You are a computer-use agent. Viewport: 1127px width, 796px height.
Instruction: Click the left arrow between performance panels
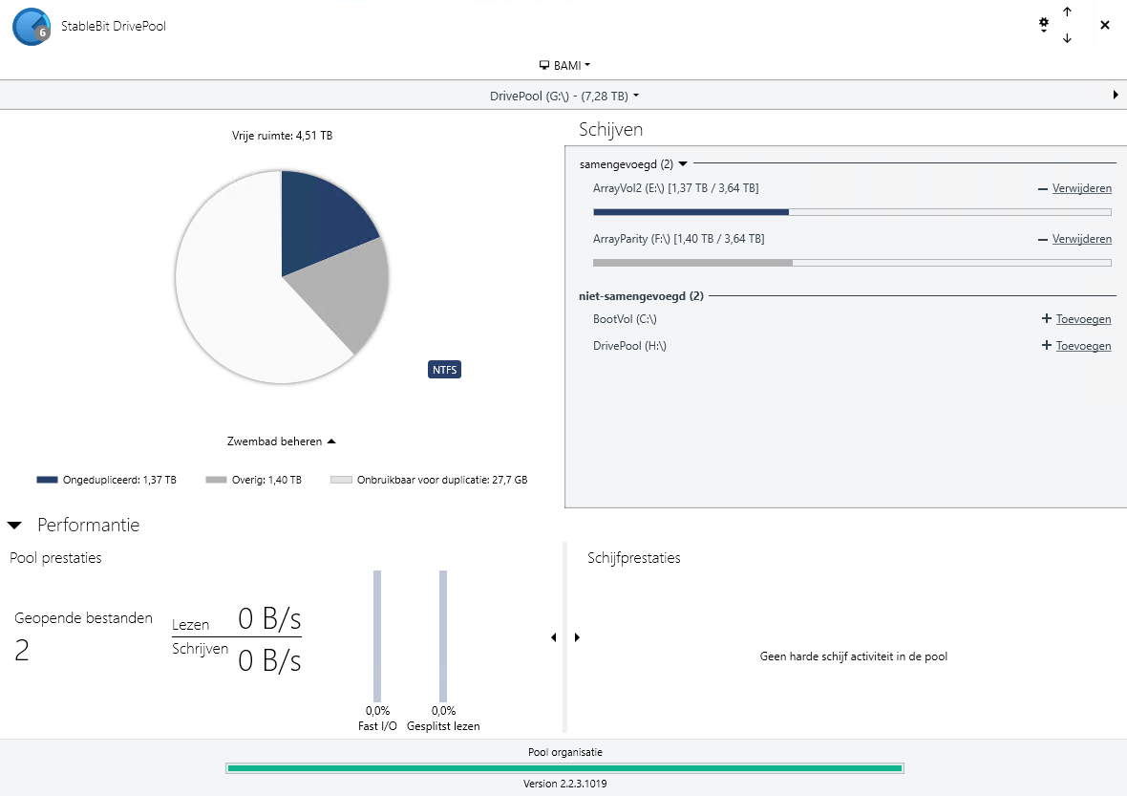click(x=553, y=637)
